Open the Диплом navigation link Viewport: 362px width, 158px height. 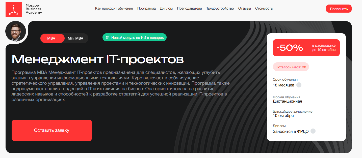(x=166, y=8)
